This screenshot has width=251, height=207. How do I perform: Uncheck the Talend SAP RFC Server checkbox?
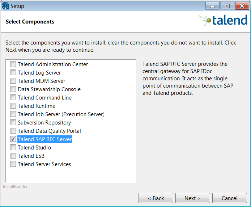(x=13, y=139)
